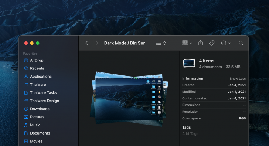
Task: Click the stacked screenshots preview image
Action: 129,99
